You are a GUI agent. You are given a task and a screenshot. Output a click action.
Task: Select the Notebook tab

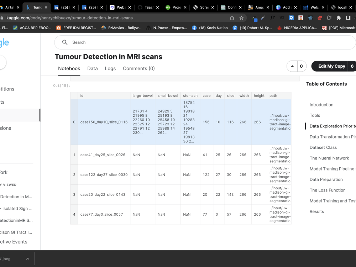tap(69, 69)
